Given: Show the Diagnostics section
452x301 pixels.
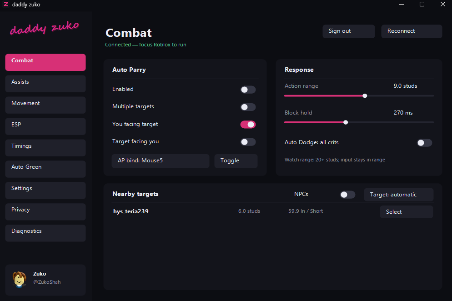Looking at the screenshot, I should coord(45,233).
